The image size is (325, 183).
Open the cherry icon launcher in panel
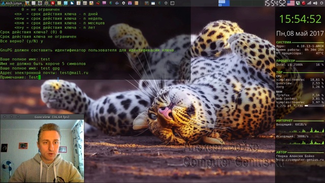point(97,3)
